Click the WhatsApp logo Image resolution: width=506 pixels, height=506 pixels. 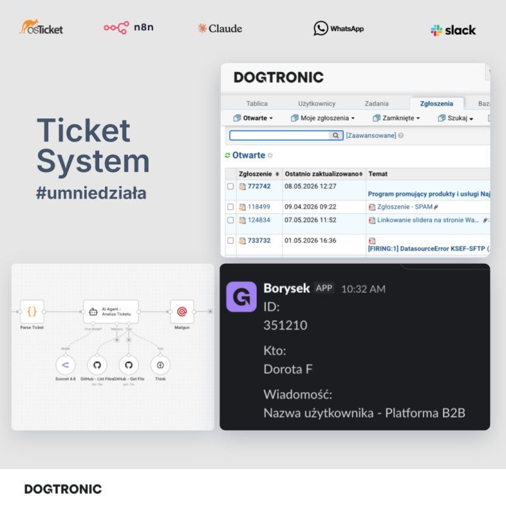(338, 28)
